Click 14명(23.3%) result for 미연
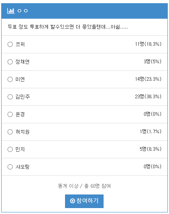 [x=148, y=79]
